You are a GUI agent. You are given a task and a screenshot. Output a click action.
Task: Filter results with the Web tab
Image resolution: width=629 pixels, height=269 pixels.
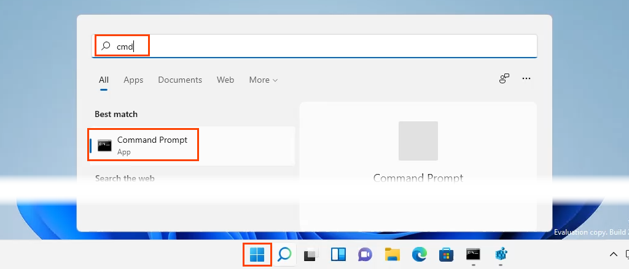(x=225, y=80)
